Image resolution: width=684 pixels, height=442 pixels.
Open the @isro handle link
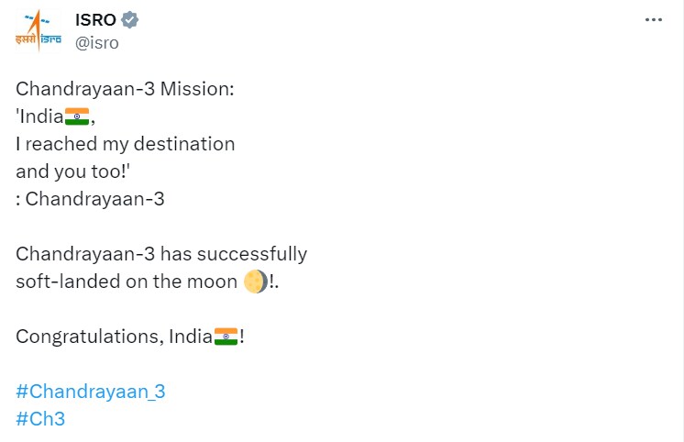(x=96, y=42)
